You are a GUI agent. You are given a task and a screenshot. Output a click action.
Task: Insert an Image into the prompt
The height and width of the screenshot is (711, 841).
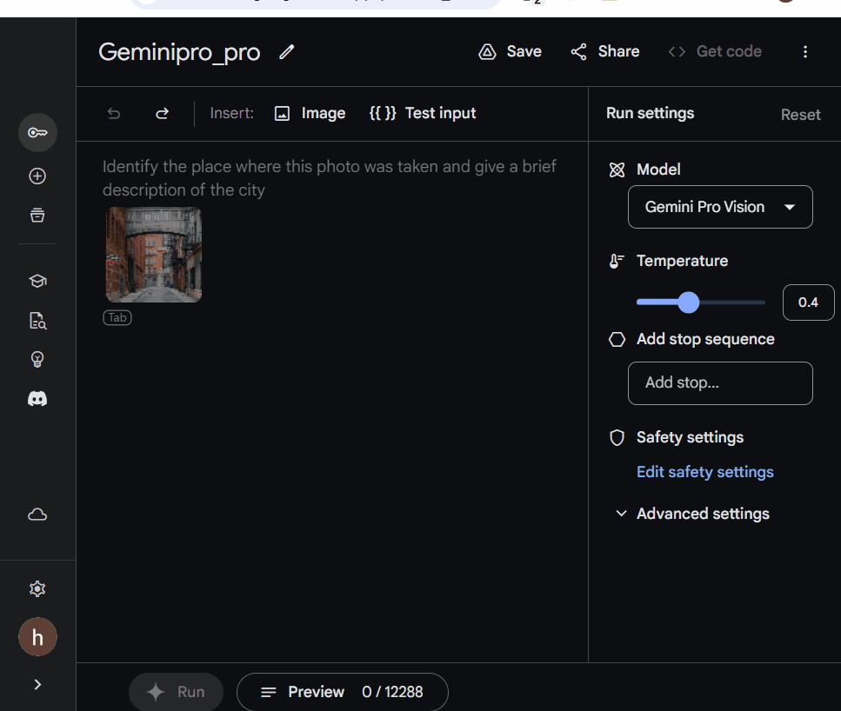click(310, 114)
